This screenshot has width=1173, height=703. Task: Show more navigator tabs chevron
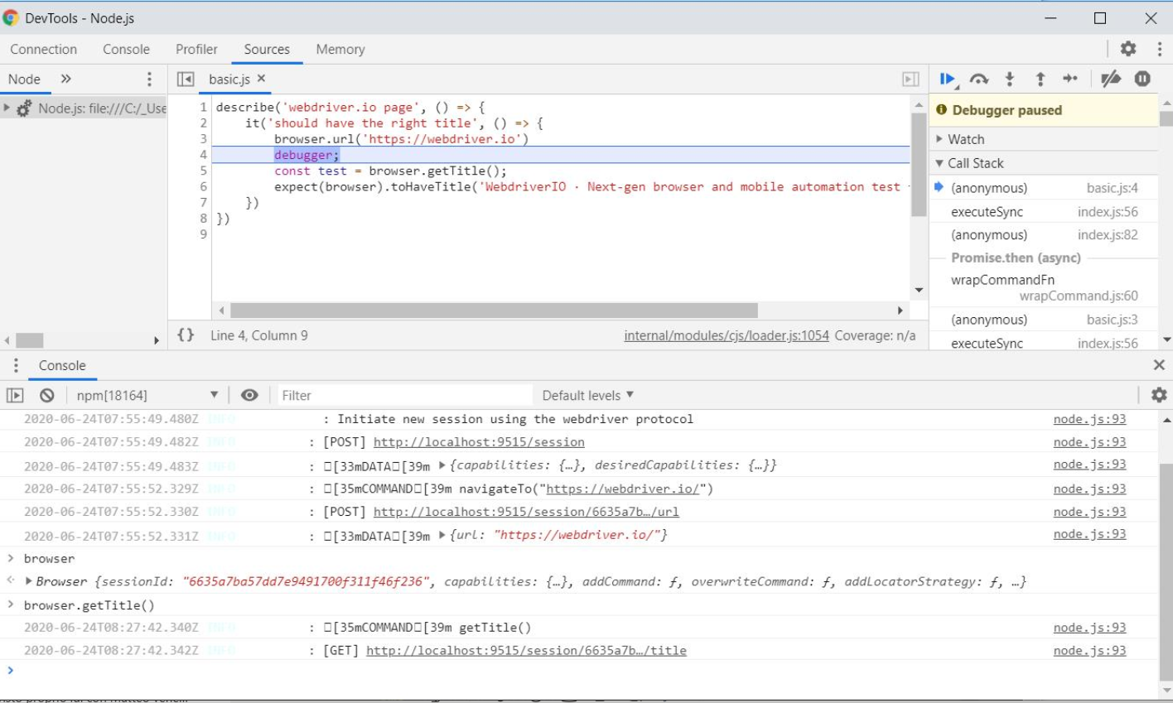tap(66, 79)
